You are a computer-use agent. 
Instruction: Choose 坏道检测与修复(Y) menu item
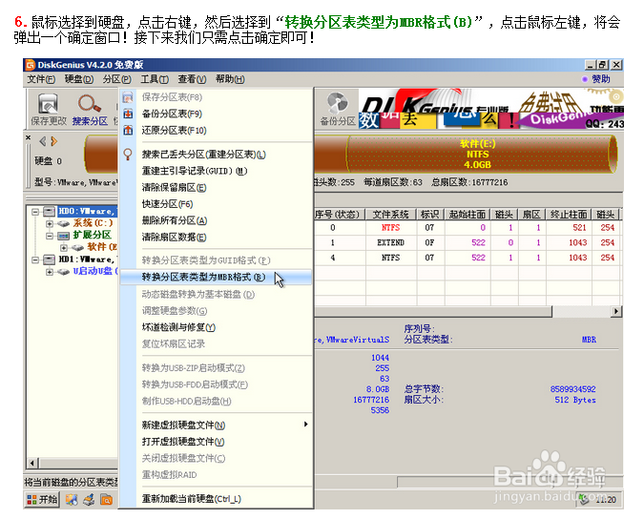tap(216, 327)
